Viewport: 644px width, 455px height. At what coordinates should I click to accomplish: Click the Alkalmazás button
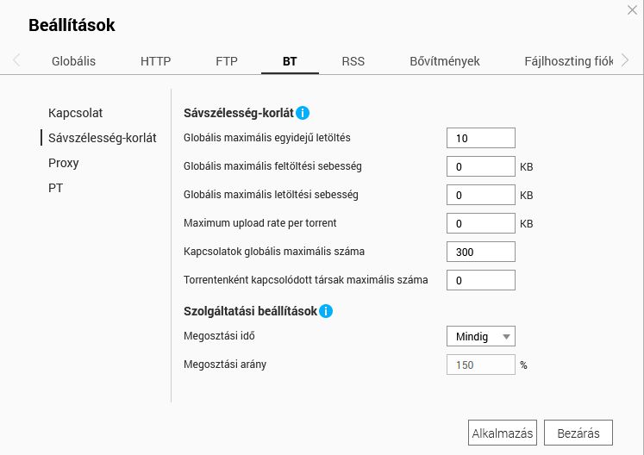pyautogui.click(x=503, y=433)
